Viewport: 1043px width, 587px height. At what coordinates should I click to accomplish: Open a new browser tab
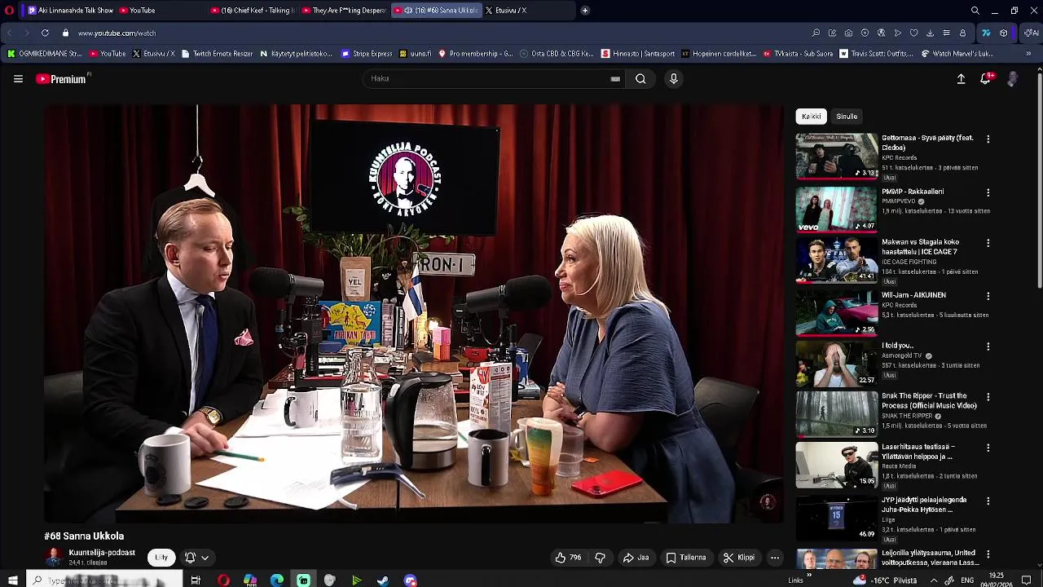pyautogui.click(x=585, y=11)
